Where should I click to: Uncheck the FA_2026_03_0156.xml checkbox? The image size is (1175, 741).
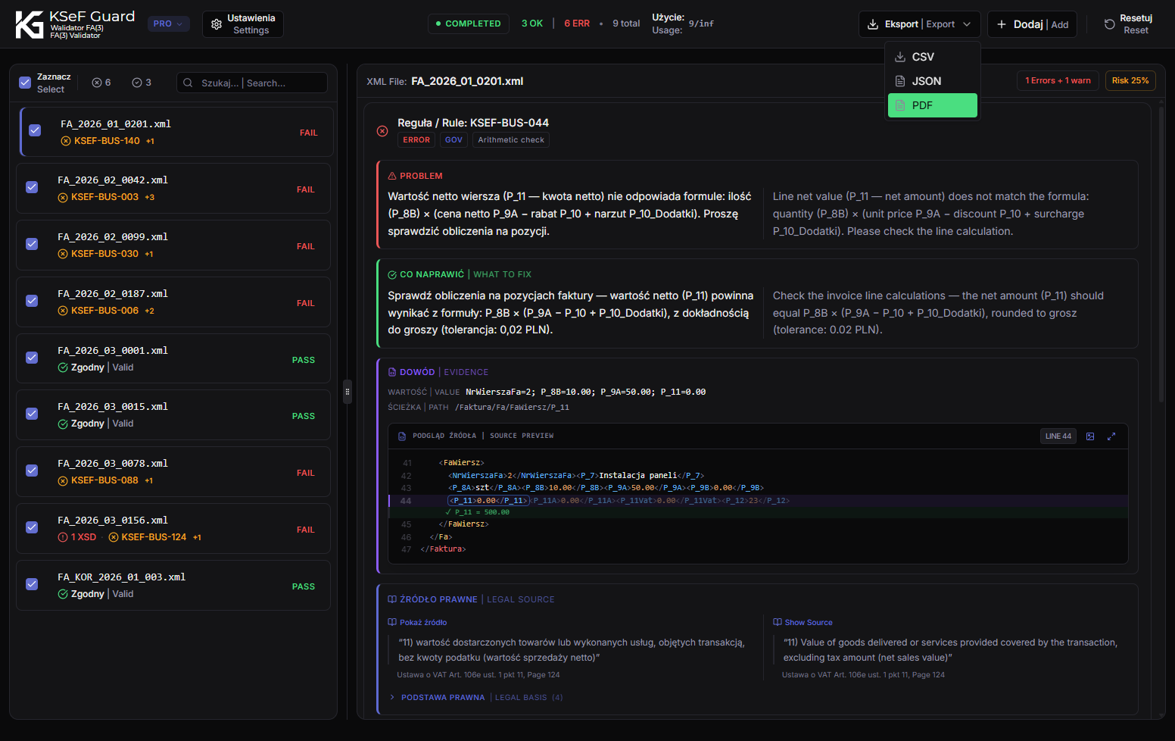click(32, 527)
